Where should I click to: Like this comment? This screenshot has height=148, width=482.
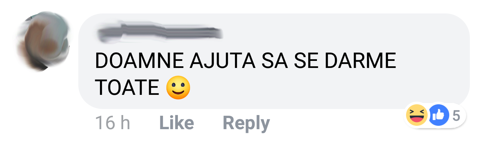tap(177, 123)
